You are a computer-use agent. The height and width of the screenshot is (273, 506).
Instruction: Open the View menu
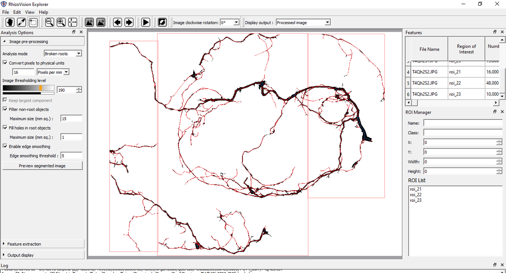pyautogui.click(x=30, y=12)
